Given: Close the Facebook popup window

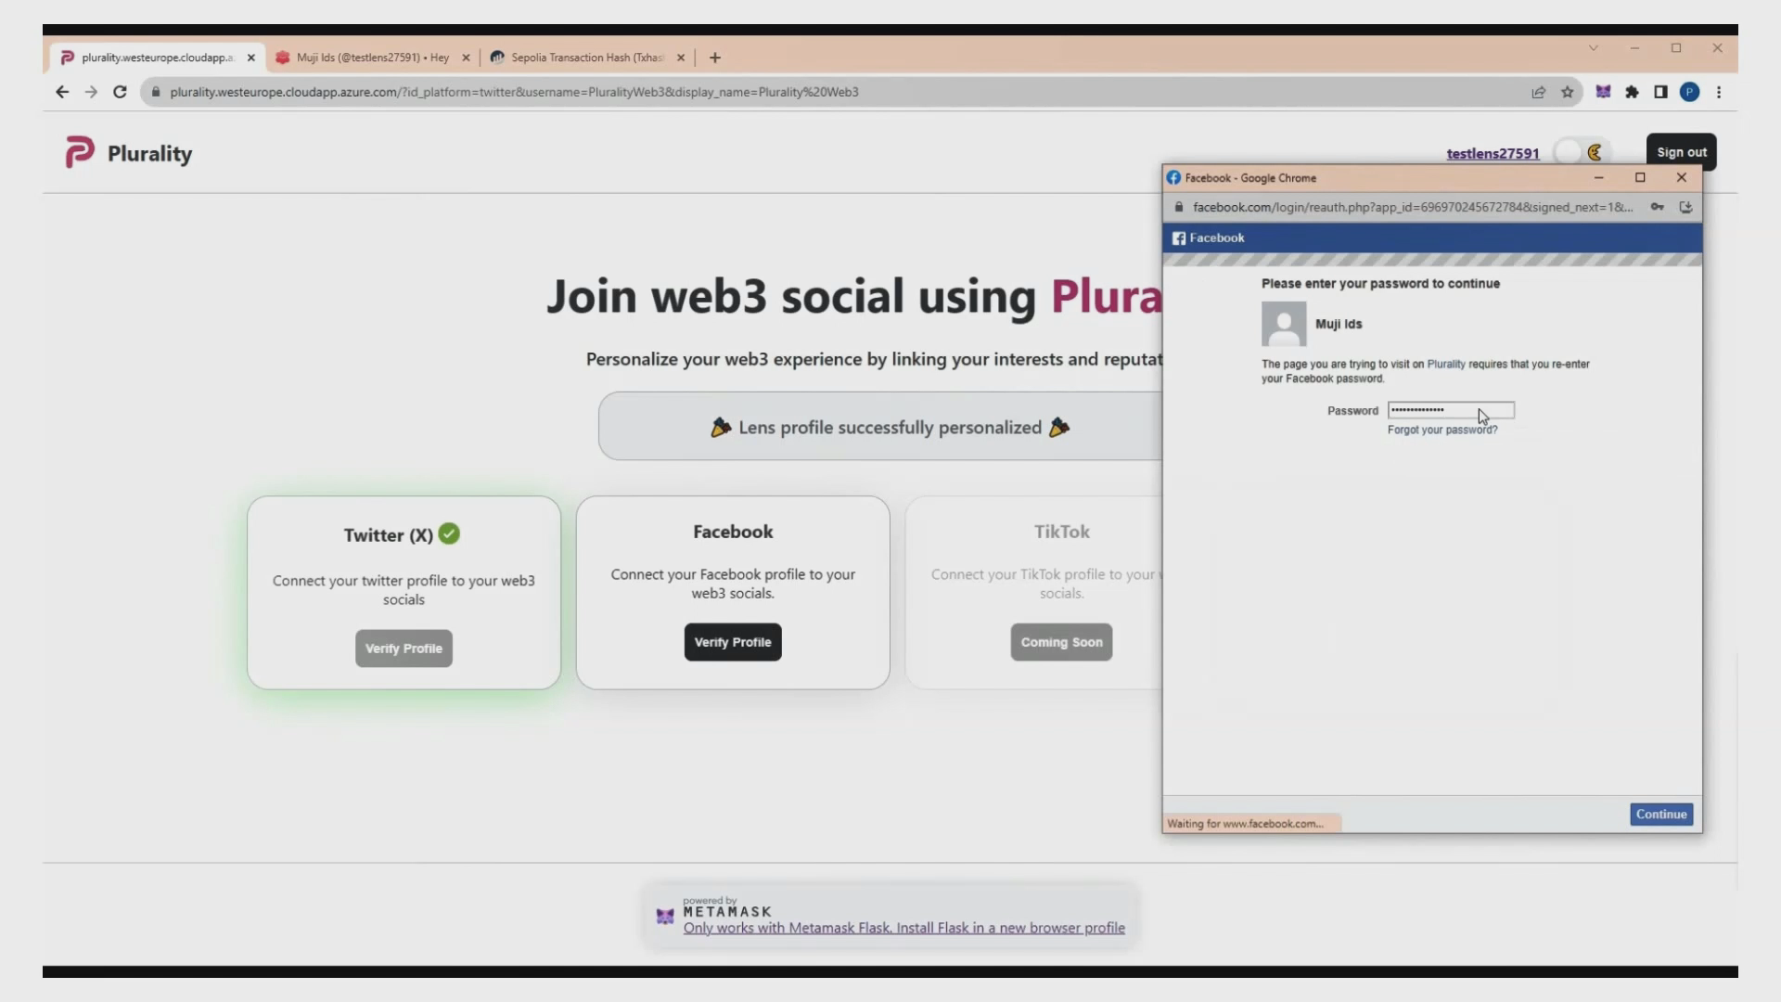Looking at the screenshot, I should pos(1681,177).
